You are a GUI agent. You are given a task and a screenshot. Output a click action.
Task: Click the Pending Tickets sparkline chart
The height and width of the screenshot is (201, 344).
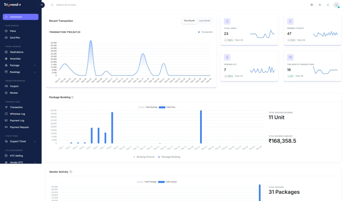coord(325,34)
